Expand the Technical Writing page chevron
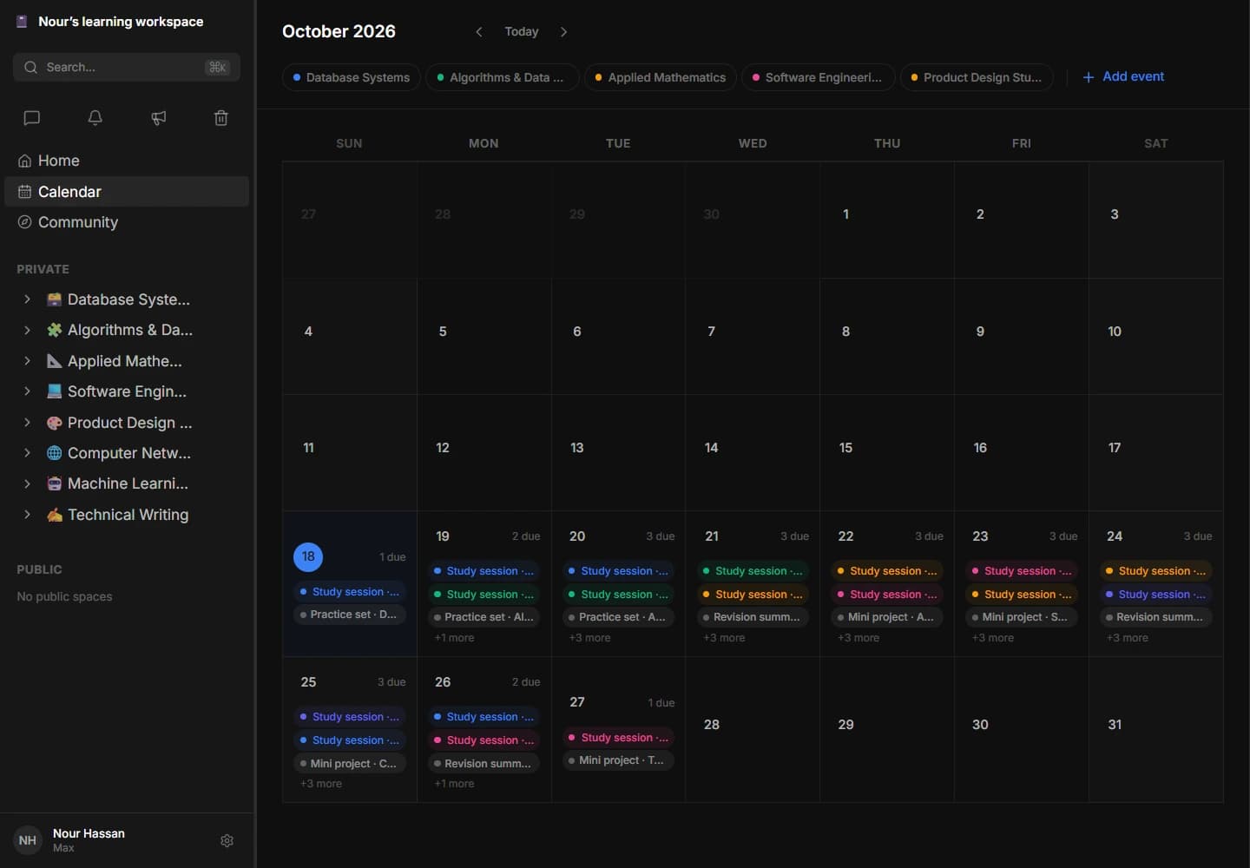The height and width of the screenshot is (868, 1250). tap(27, 515)
